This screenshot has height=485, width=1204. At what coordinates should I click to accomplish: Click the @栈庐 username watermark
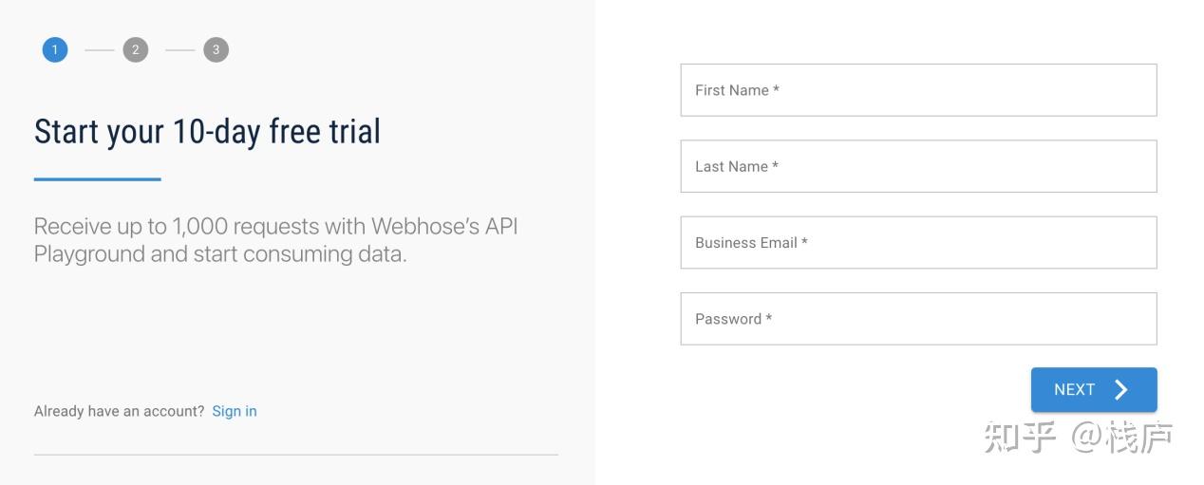pyautogui.click(x=1122, y=437)
